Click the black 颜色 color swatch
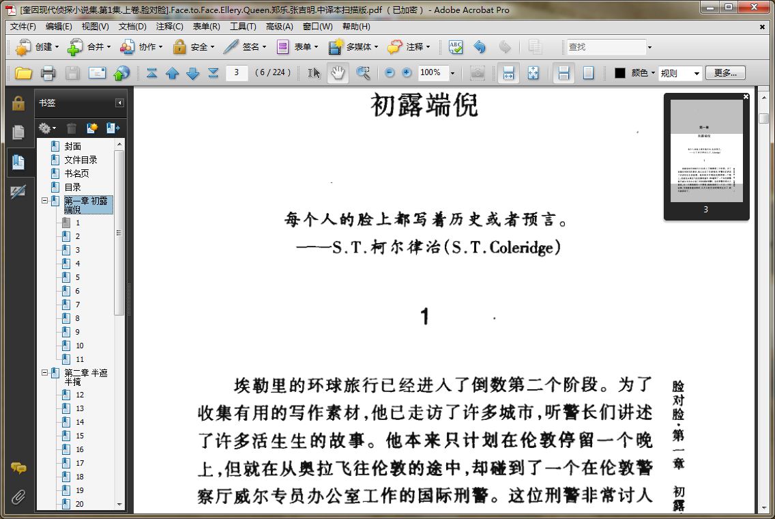Screen dimensions: 775x519 coord(620,73)
